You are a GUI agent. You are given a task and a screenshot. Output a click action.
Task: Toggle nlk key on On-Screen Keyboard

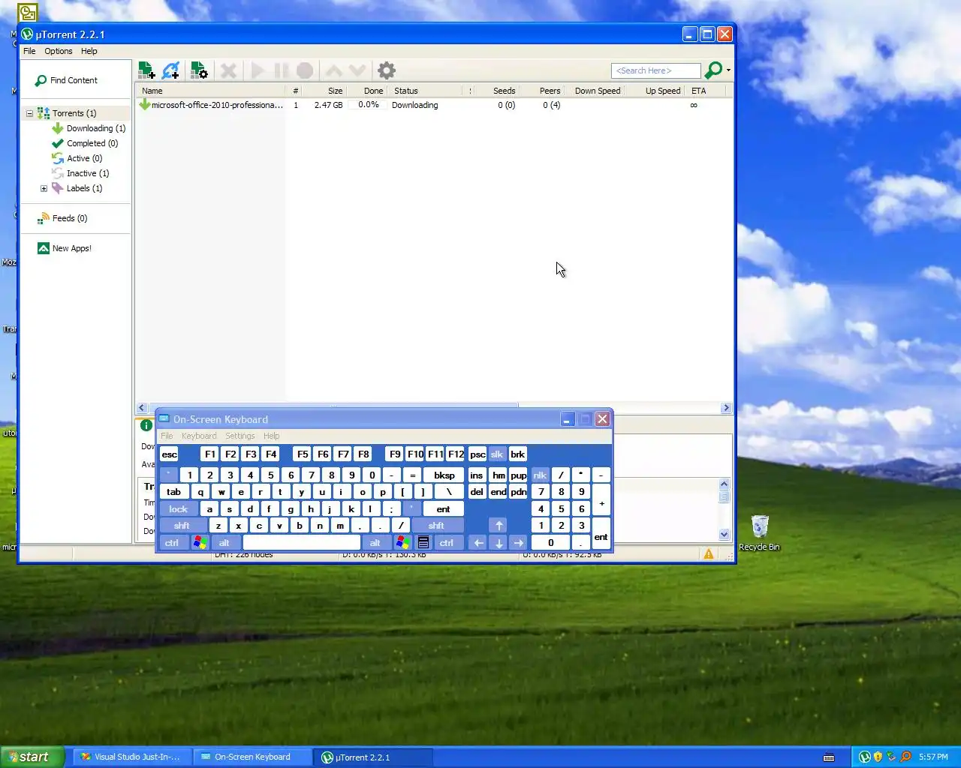click(x=541, y=475)
